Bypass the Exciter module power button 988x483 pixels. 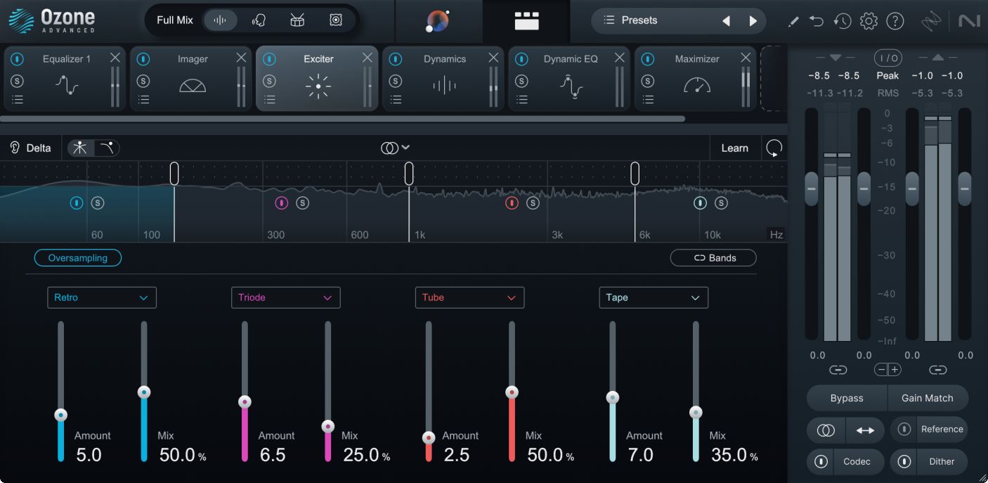coord(269,60)
